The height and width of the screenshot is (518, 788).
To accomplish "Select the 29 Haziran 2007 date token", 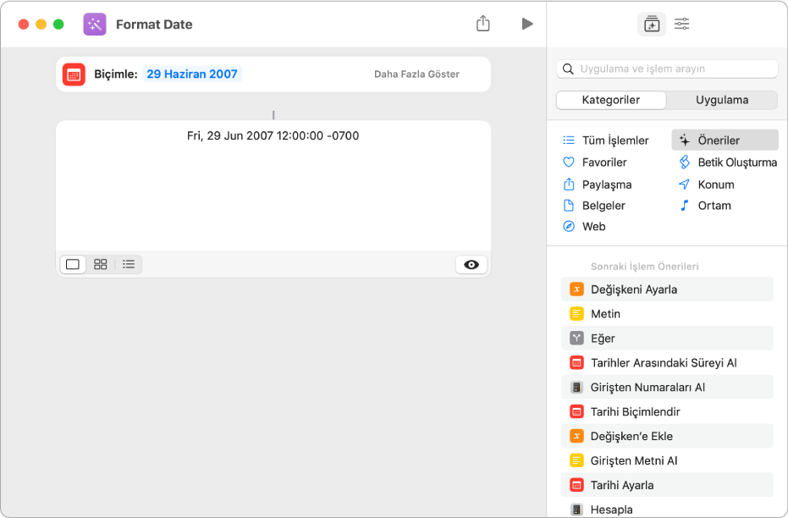I will [192, 74].
